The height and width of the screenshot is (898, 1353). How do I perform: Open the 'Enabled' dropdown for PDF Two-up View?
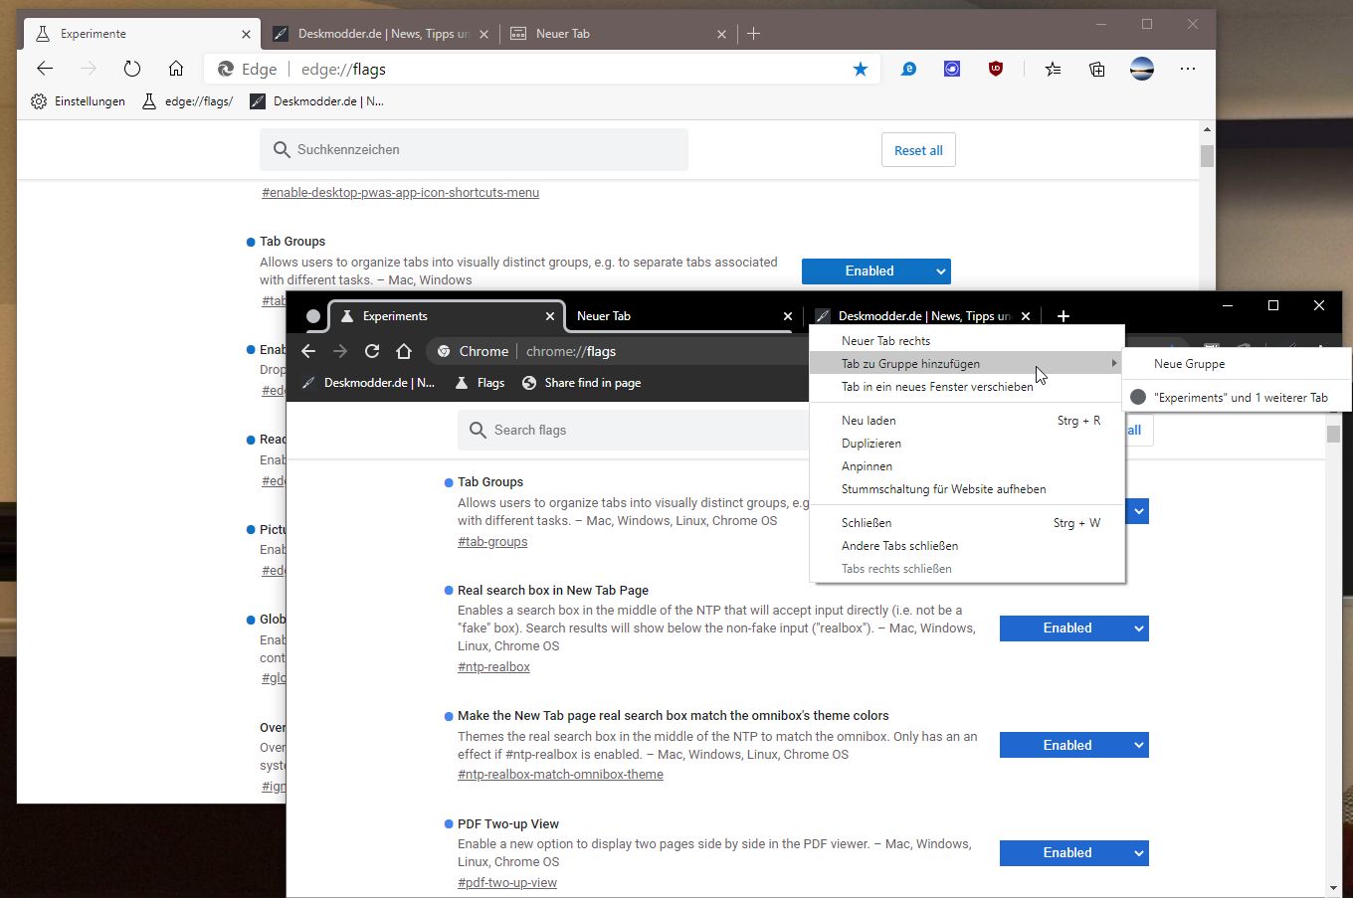[x=1074, y=853]
